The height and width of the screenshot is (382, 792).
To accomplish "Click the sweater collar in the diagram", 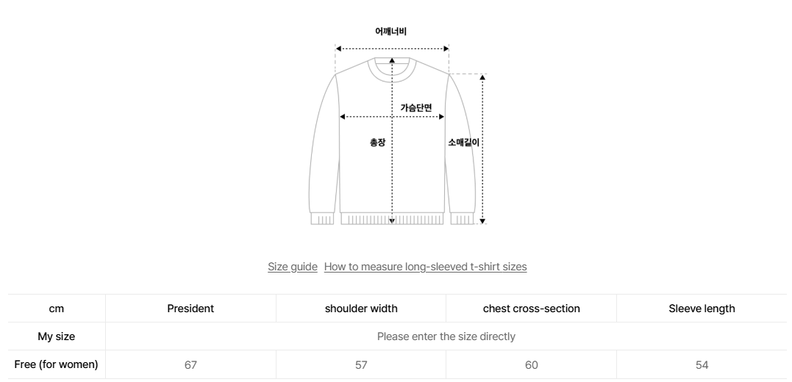I will [x=391, y=67].
